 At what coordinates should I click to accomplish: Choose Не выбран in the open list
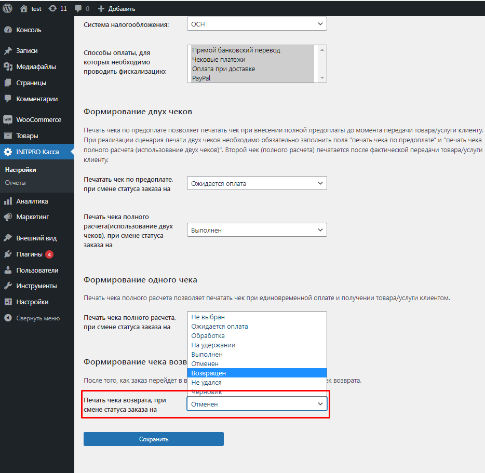257,317
